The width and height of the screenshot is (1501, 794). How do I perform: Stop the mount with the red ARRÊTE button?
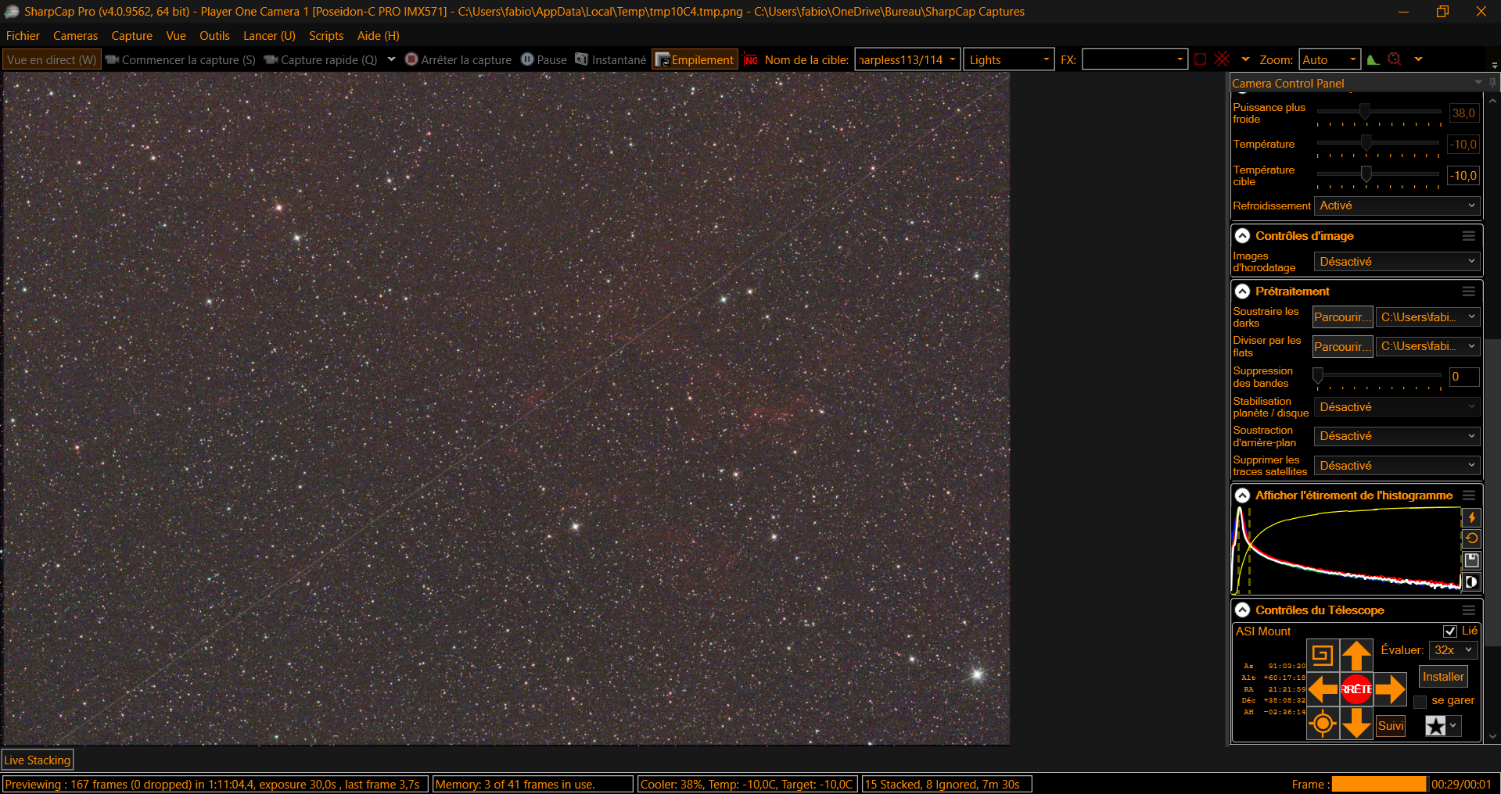pyautogui.click(x=1356, y=689)
